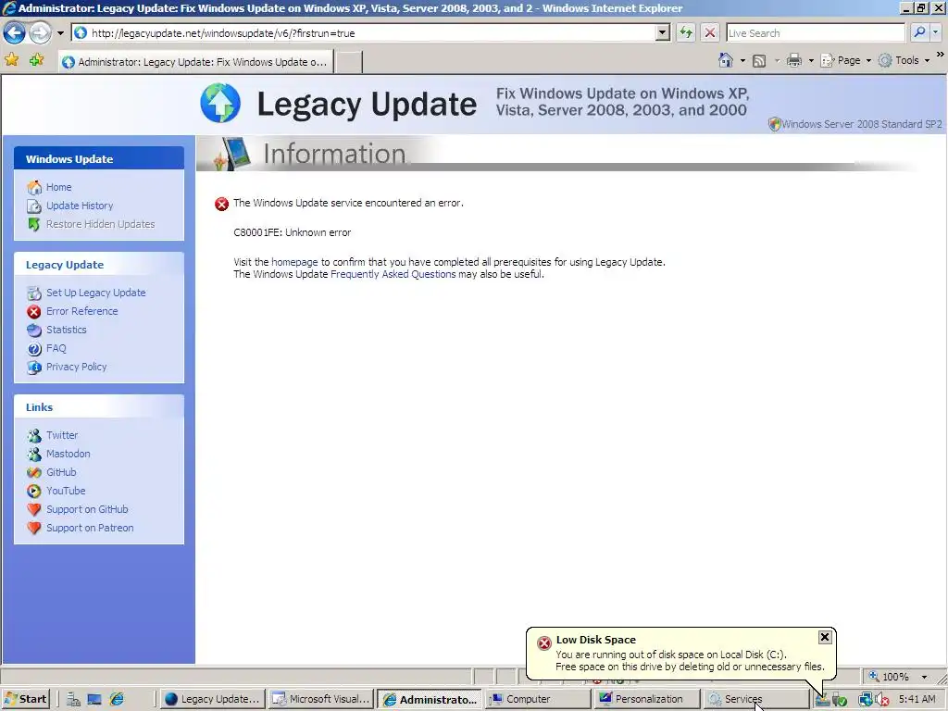Switch to Microsoft Visual taskbar button
The width and height of the screenshot is (948, 711).
321,699
